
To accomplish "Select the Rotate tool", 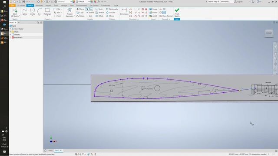I will tap(80, 16).
